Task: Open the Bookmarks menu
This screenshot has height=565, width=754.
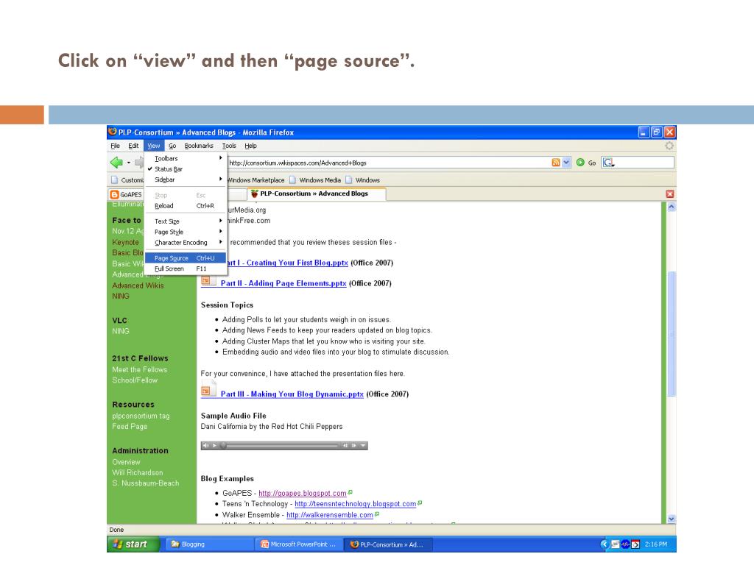Action: pos(199,146)
